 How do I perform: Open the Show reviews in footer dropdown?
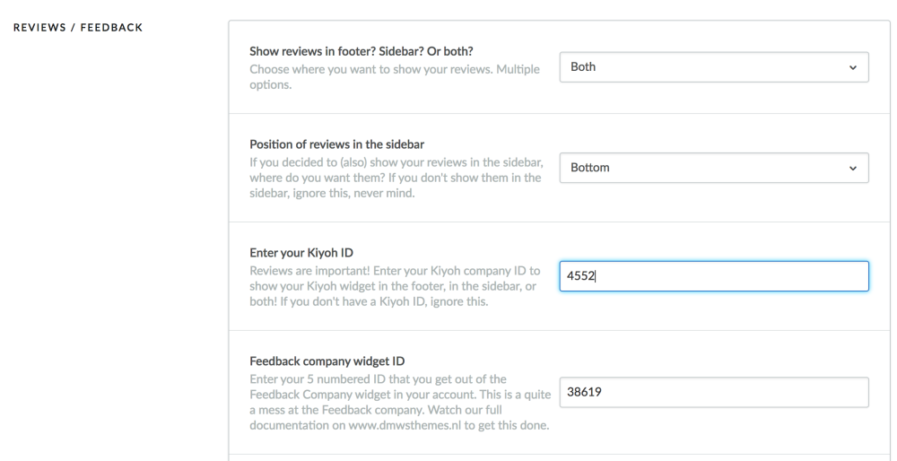(x=714, y=67)
